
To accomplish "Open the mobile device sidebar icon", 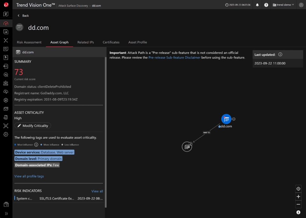I will 6,117.
